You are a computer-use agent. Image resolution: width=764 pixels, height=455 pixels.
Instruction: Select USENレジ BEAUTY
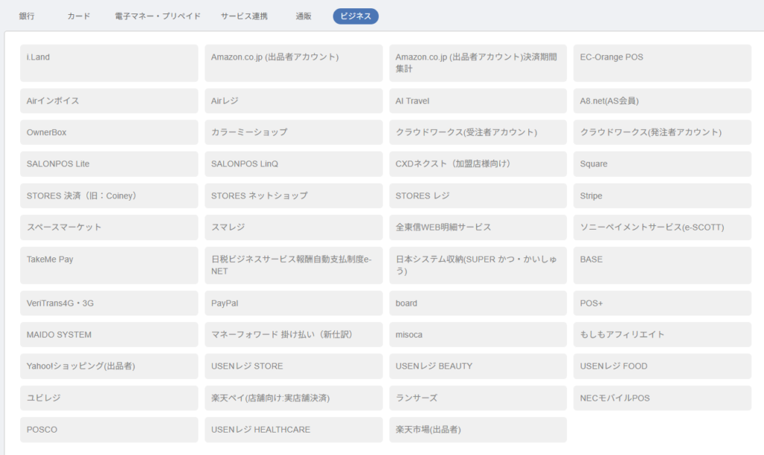(478, 366)
